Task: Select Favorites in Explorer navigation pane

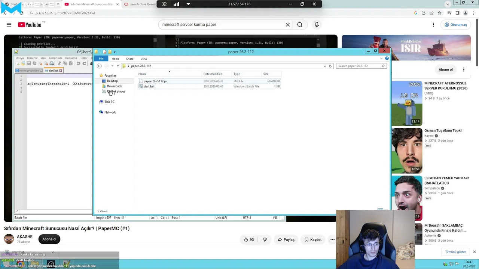Action: 110,76
